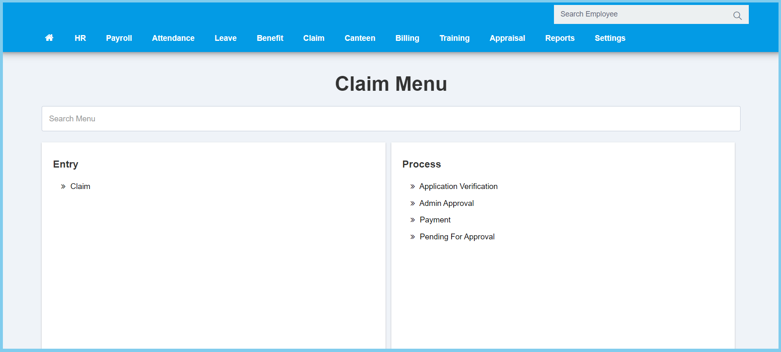Click the magnifier search icon
The image size is (781, 352).
coord(737,16)
